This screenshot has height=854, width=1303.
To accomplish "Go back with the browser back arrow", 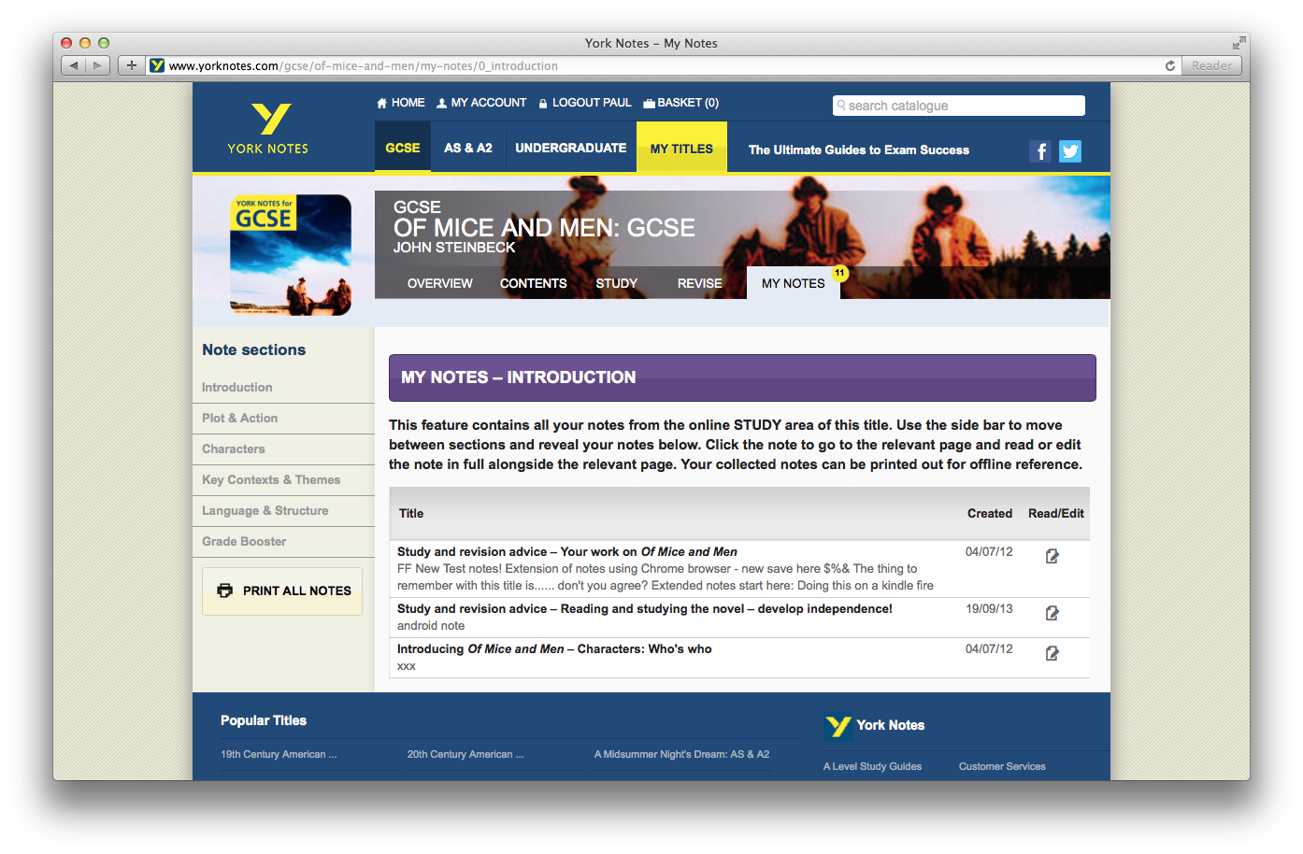I will tap(74, 65).
